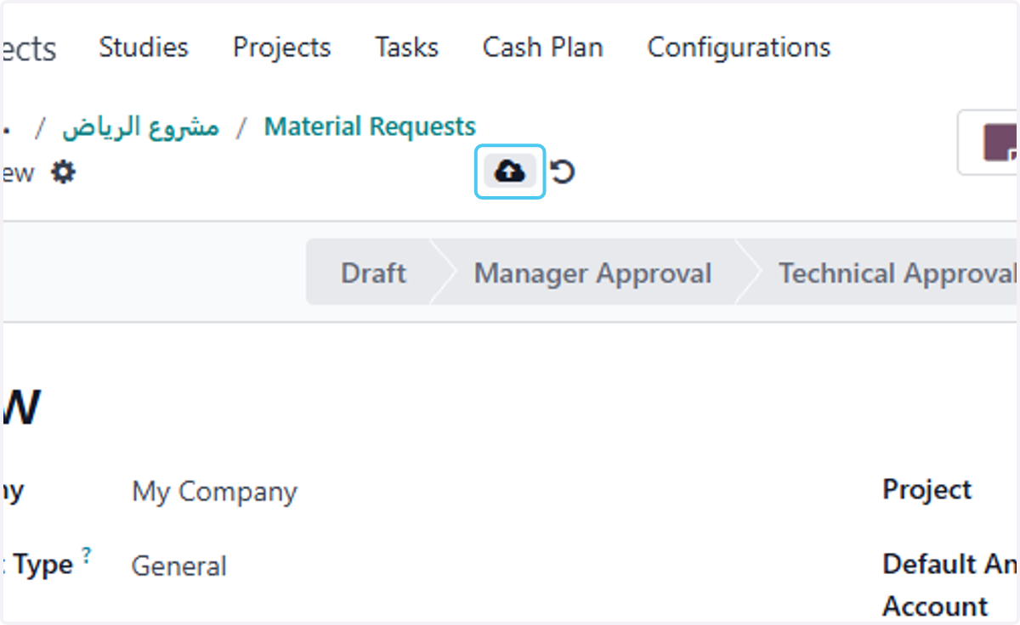Select the Manager Approval stage
This screenshot has width=1020, height=625.
tap(592, 273)
